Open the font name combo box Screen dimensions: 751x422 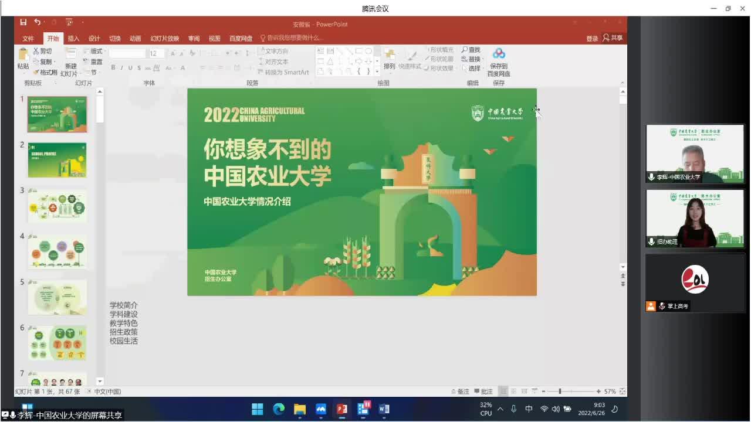pos(127,53)
